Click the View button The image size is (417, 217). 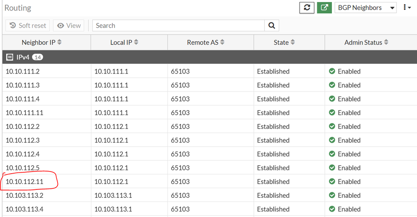tap(69, 25)
